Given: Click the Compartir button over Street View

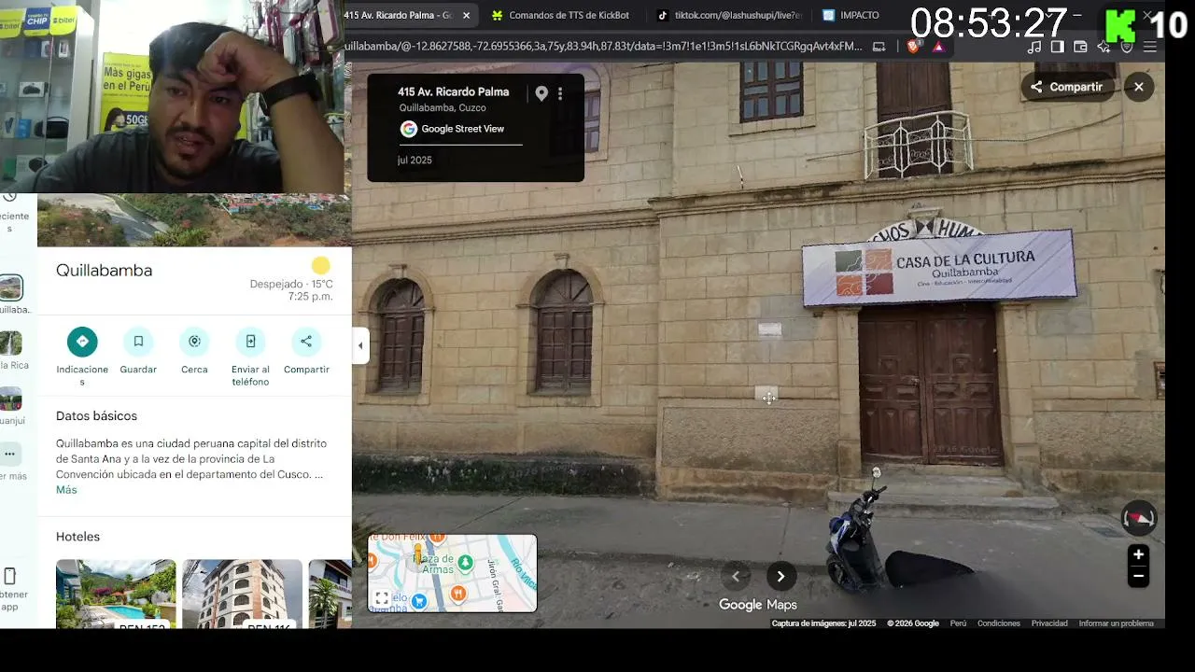Looking at the screenshot, I should [1066, 87].
